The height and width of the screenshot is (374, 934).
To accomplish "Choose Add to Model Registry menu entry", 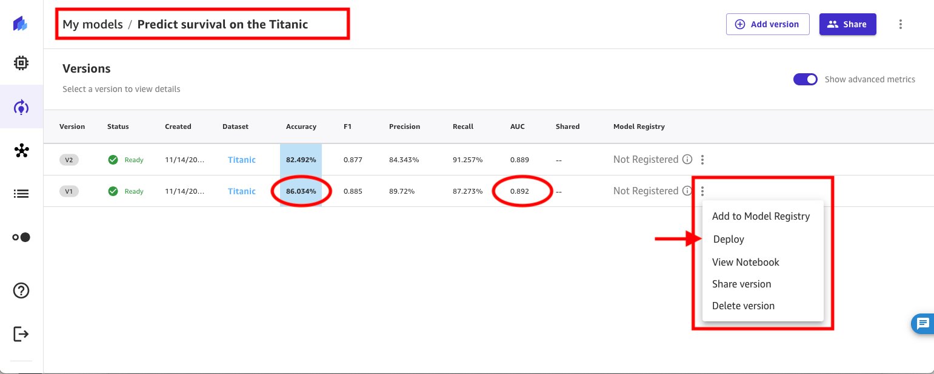I will 761,216.
